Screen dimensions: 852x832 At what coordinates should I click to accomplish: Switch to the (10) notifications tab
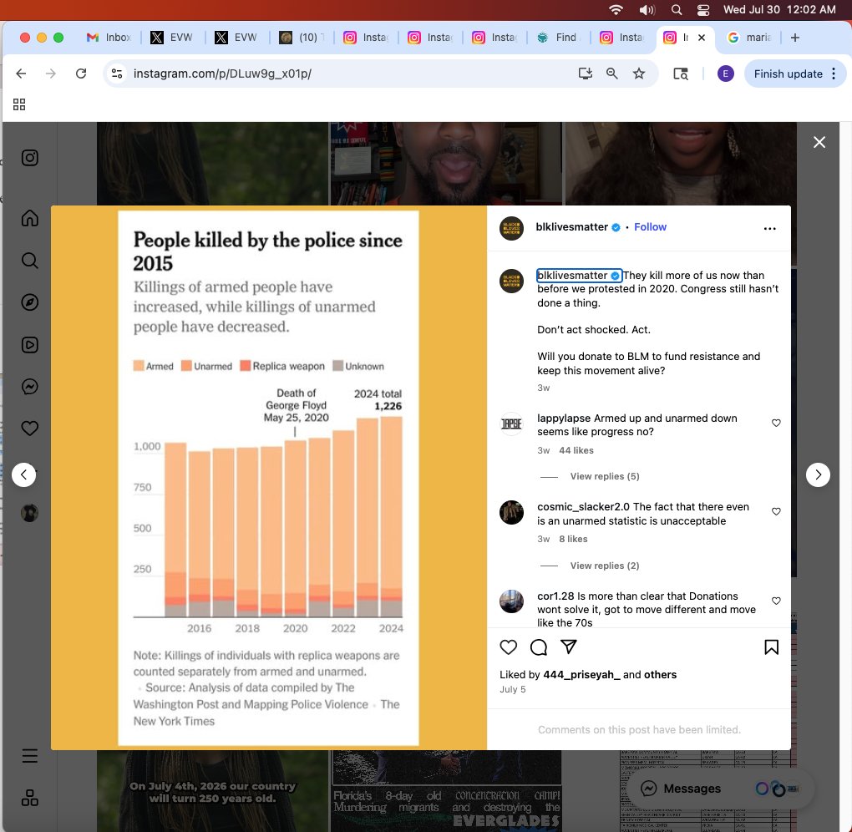(302, 38)
